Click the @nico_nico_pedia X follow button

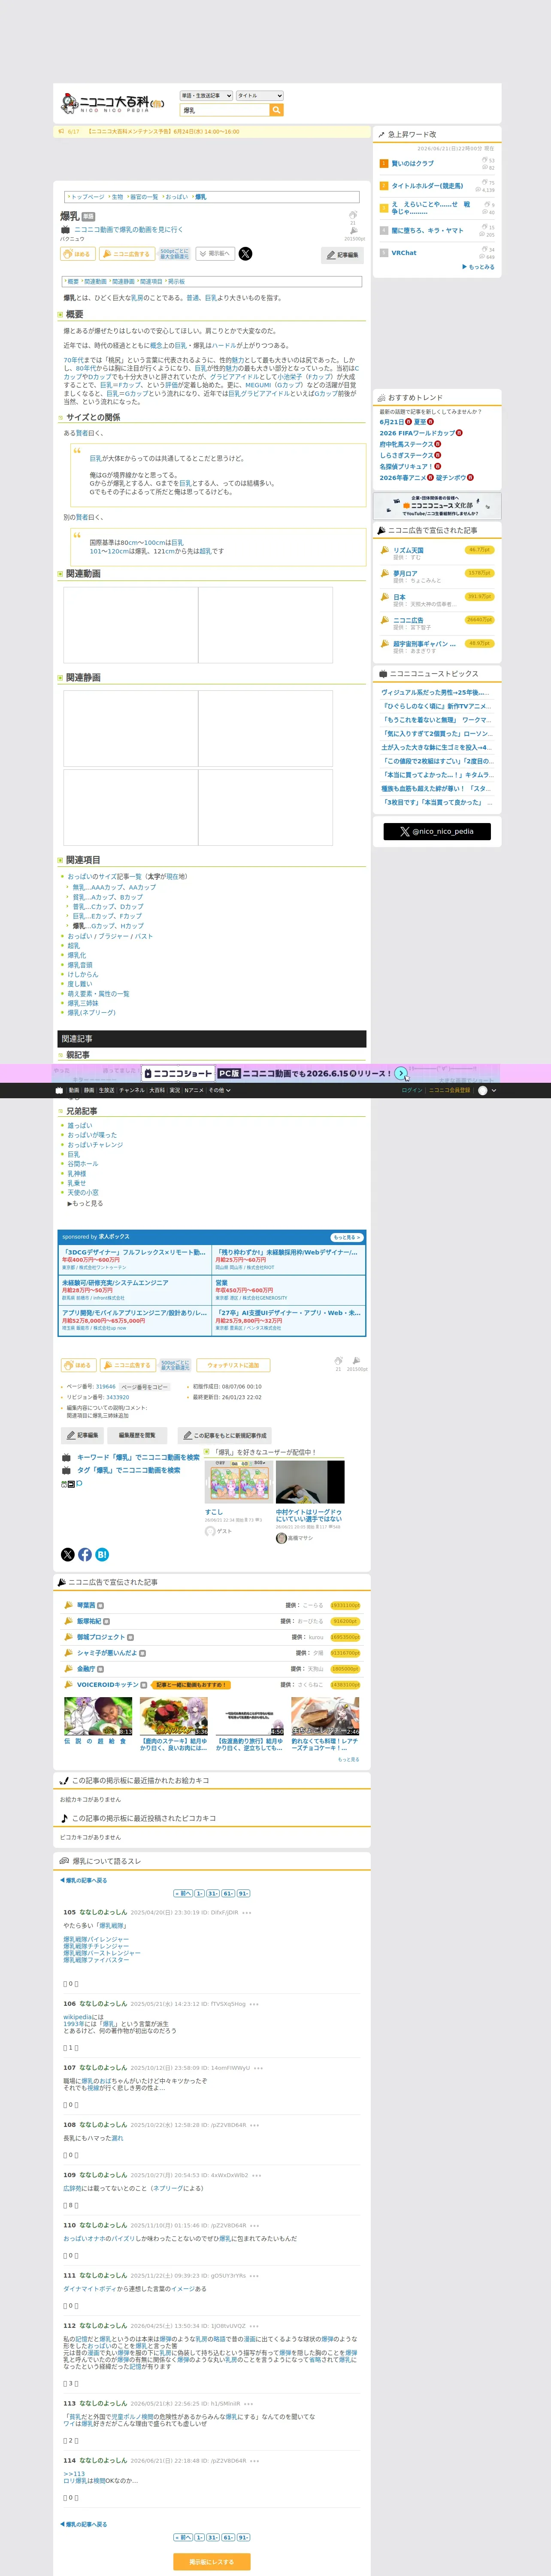437,831
